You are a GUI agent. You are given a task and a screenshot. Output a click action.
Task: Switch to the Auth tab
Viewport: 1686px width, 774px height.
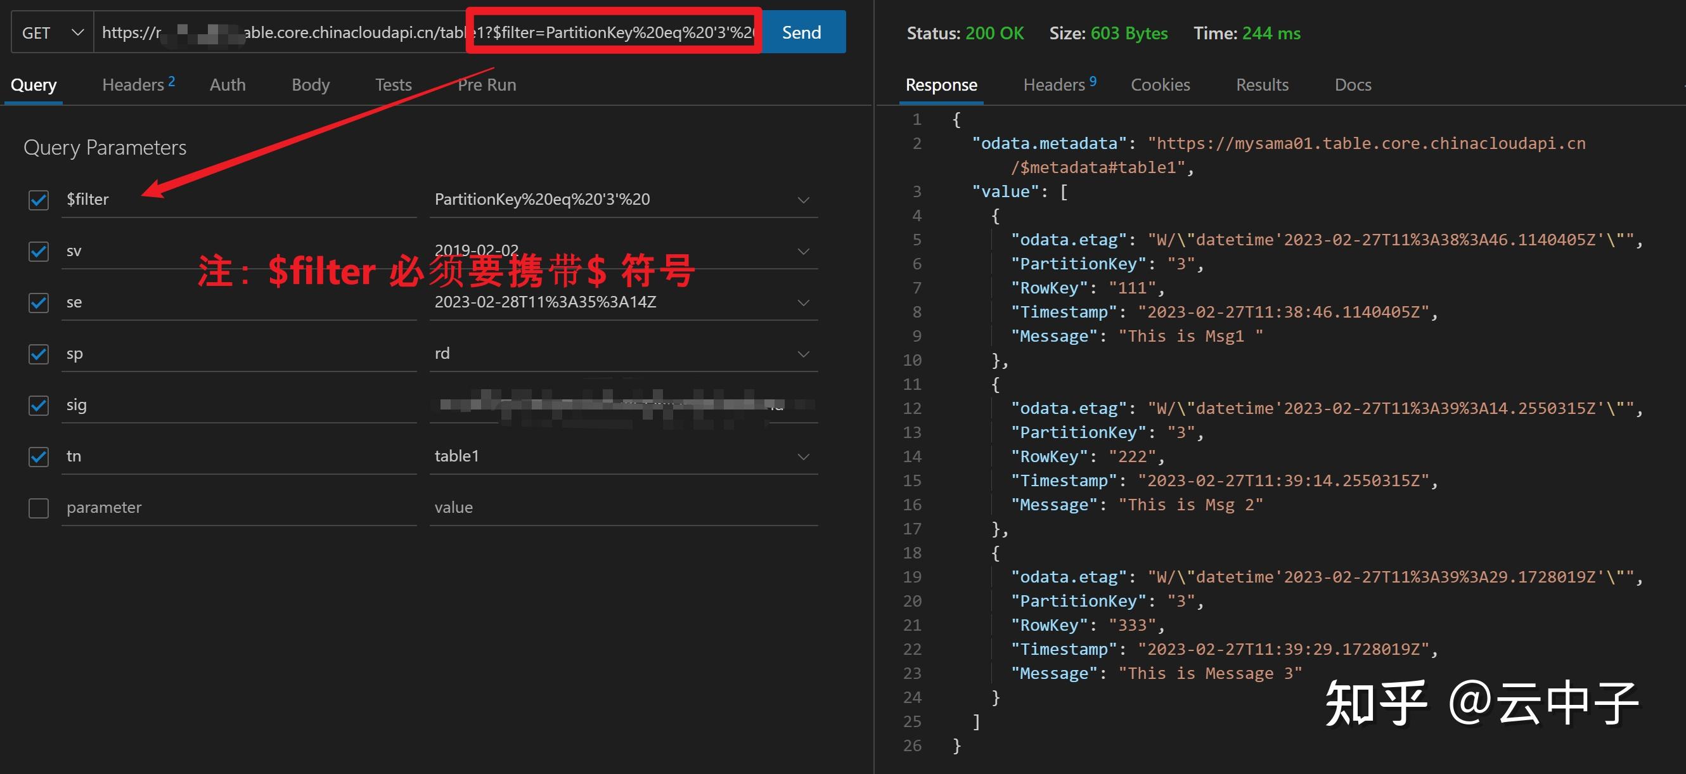[226, 84]
